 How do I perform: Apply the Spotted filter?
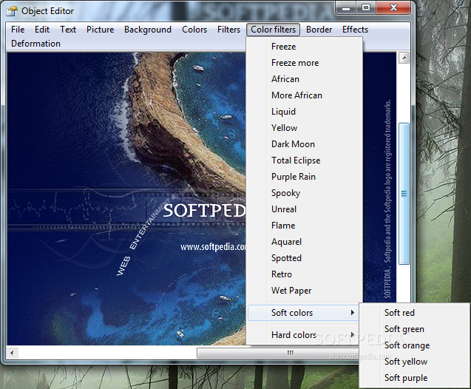click(305, 258)
